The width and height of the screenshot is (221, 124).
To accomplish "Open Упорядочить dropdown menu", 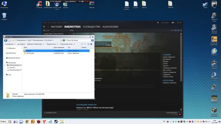I will pos(10,44).
